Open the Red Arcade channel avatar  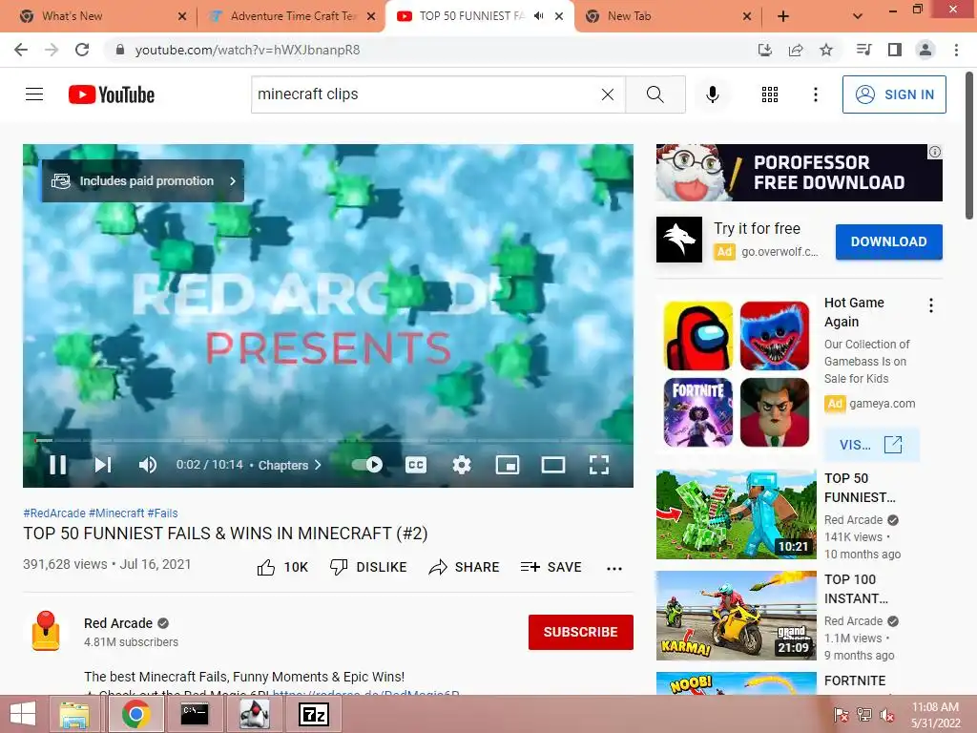coord(46,632)
